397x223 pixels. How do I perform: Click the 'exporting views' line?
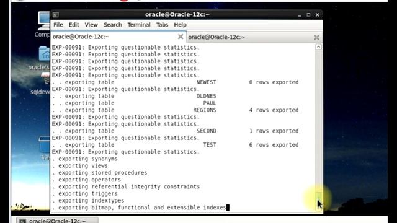pos(80,166)
